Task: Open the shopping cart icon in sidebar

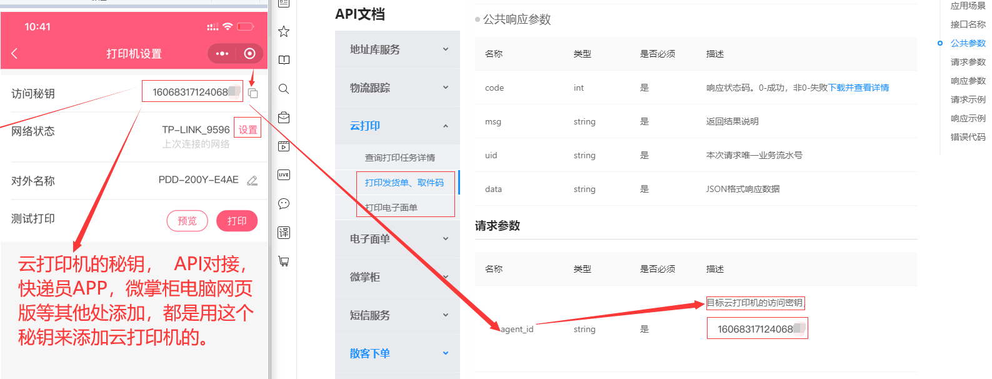Action: tap(284, 261)
